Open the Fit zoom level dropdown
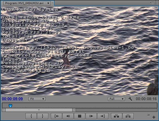Viewport: 159px width, 121px height. coord(37,99)
